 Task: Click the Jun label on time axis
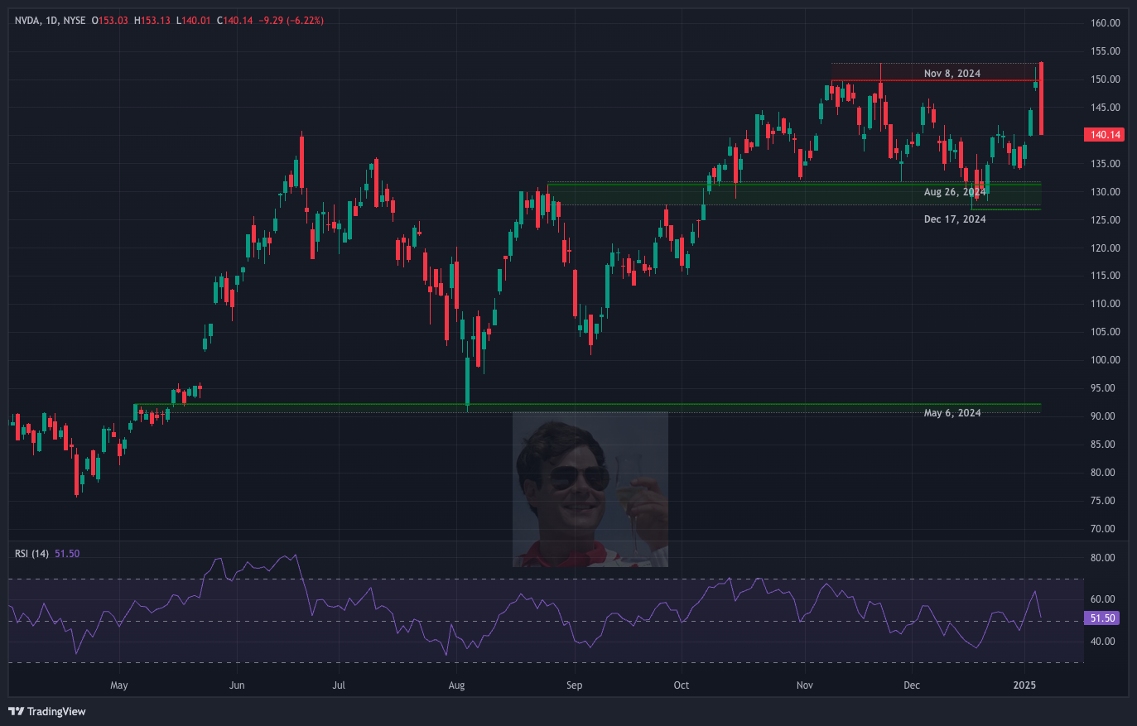(237, 685)
